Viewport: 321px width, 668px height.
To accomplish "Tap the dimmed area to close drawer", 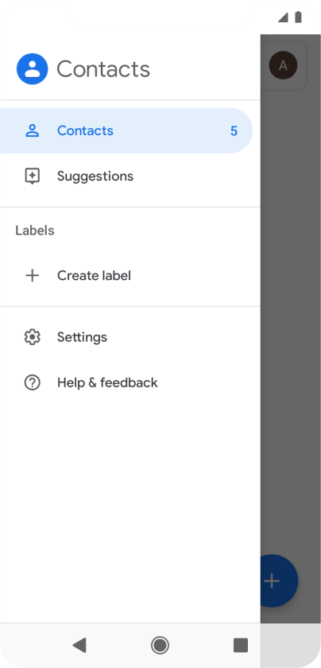I will [x=291, y=320].
